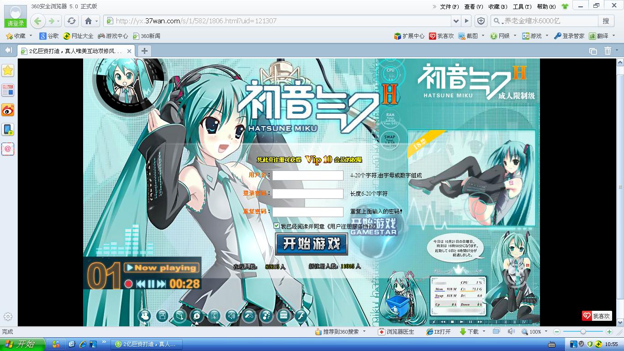Viewport: 624px width, 351px height.
Task: Click the 开始游戏 start game button
Action: (x=312, y=244)
